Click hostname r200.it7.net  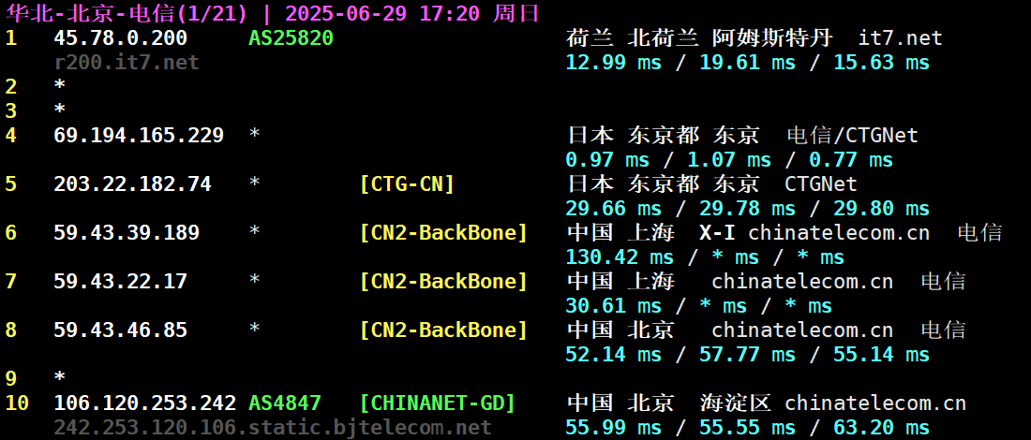click(x=127, y=63)
